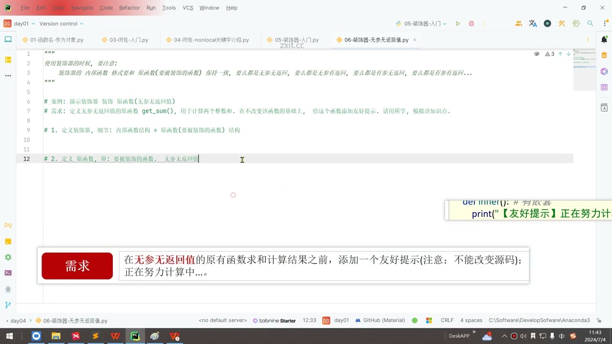The height and width of the screenshot is (344, 612).
Task: Open the Problems tool window icon
Action: 8,289
